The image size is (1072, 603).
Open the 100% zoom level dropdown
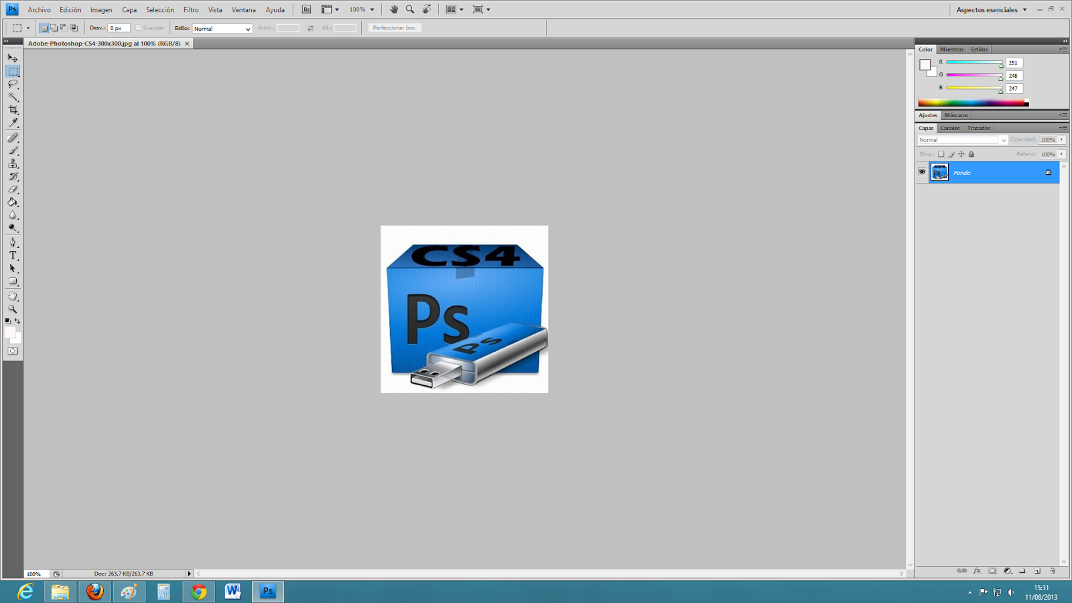coord(362,9)
